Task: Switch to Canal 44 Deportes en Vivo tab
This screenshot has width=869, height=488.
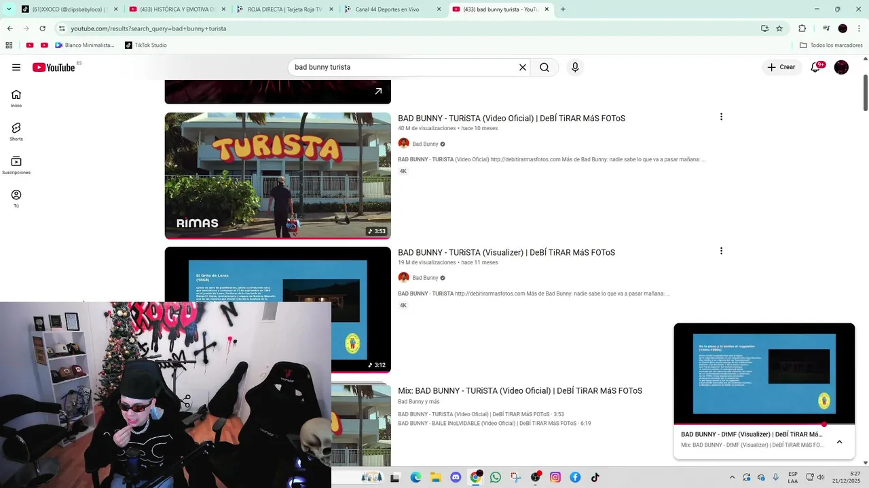Action: tap(394, 9)
